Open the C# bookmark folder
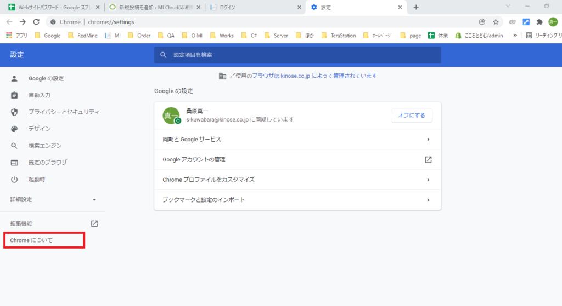This screenshot has width=562, height=306. pyautogui.click(x=250, y=35)
